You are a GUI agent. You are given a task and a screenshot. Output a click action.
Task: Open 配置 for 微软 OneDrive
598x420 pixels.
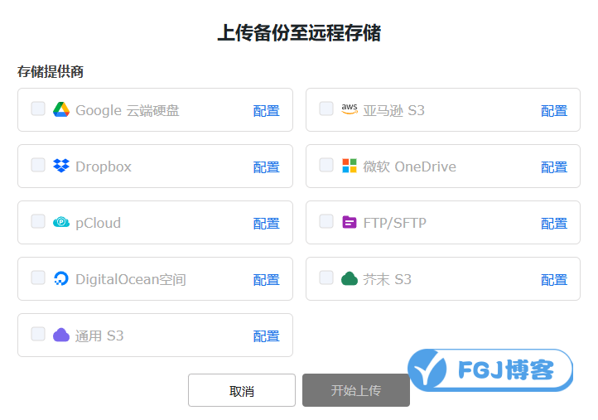(554, 167)
